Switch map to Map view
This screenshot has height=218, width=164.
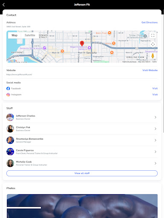[x=15, y=35]
